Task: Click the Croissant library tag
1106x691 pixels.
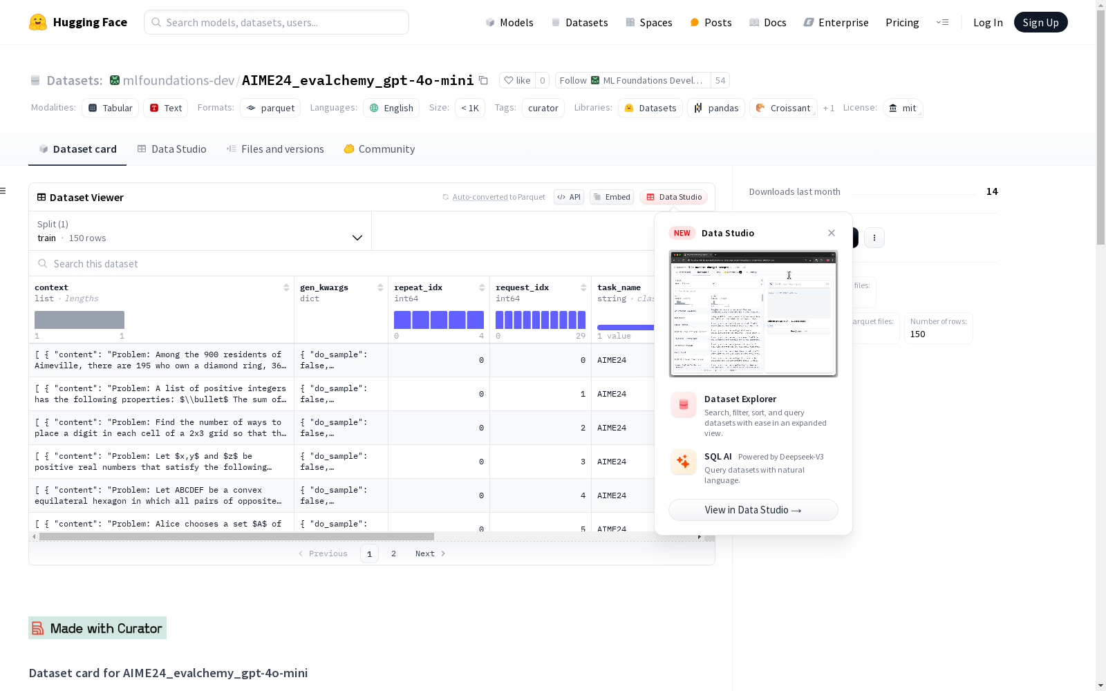Action: pos(783,108)
